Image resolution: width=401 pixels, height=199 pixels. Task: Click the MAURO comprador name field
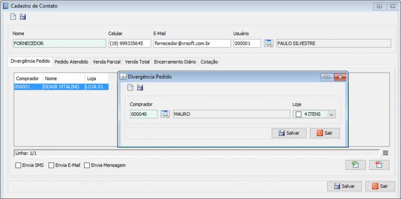click(x=232, y=114)
